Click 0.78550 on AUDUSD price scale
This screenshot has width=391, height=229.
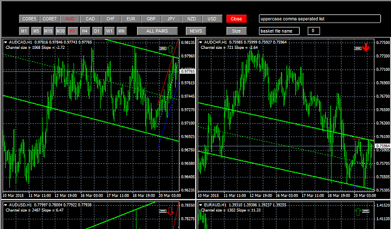(x=188, y=205)
